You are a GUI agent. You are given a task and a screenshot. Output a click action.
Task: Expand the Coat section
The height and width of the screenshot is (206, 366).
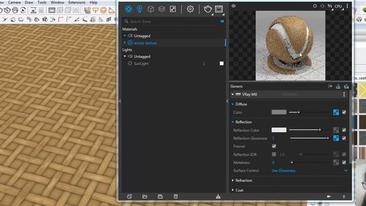[x=233, y=190]
